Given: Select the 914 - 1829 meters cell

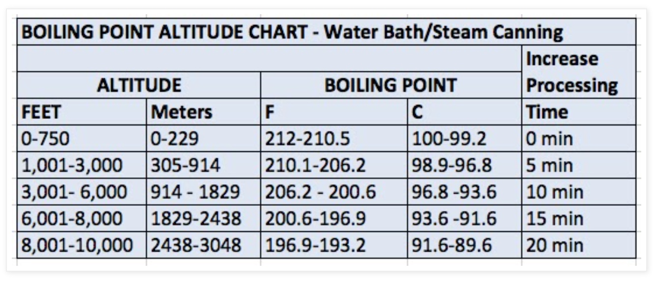Looking at the screenshot, I should tap(204, 192).
